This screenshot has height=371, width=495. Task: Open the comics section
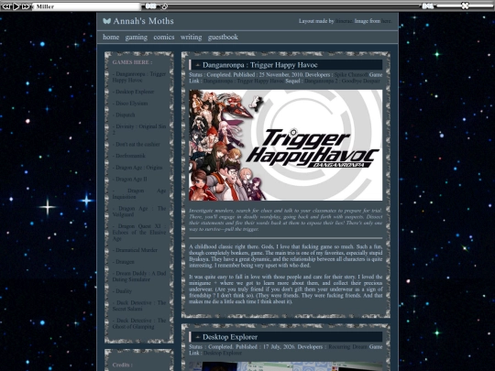tap(164, 37)
